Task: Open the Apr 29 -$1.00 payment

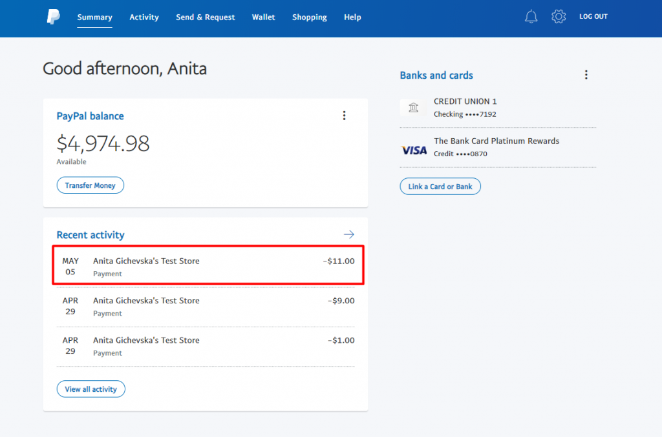Action: (x=206, y=347)
